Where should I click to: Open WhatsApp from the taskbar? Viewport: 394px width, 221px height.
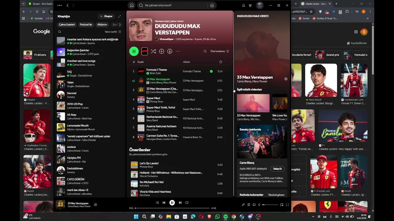coord(218,217)
